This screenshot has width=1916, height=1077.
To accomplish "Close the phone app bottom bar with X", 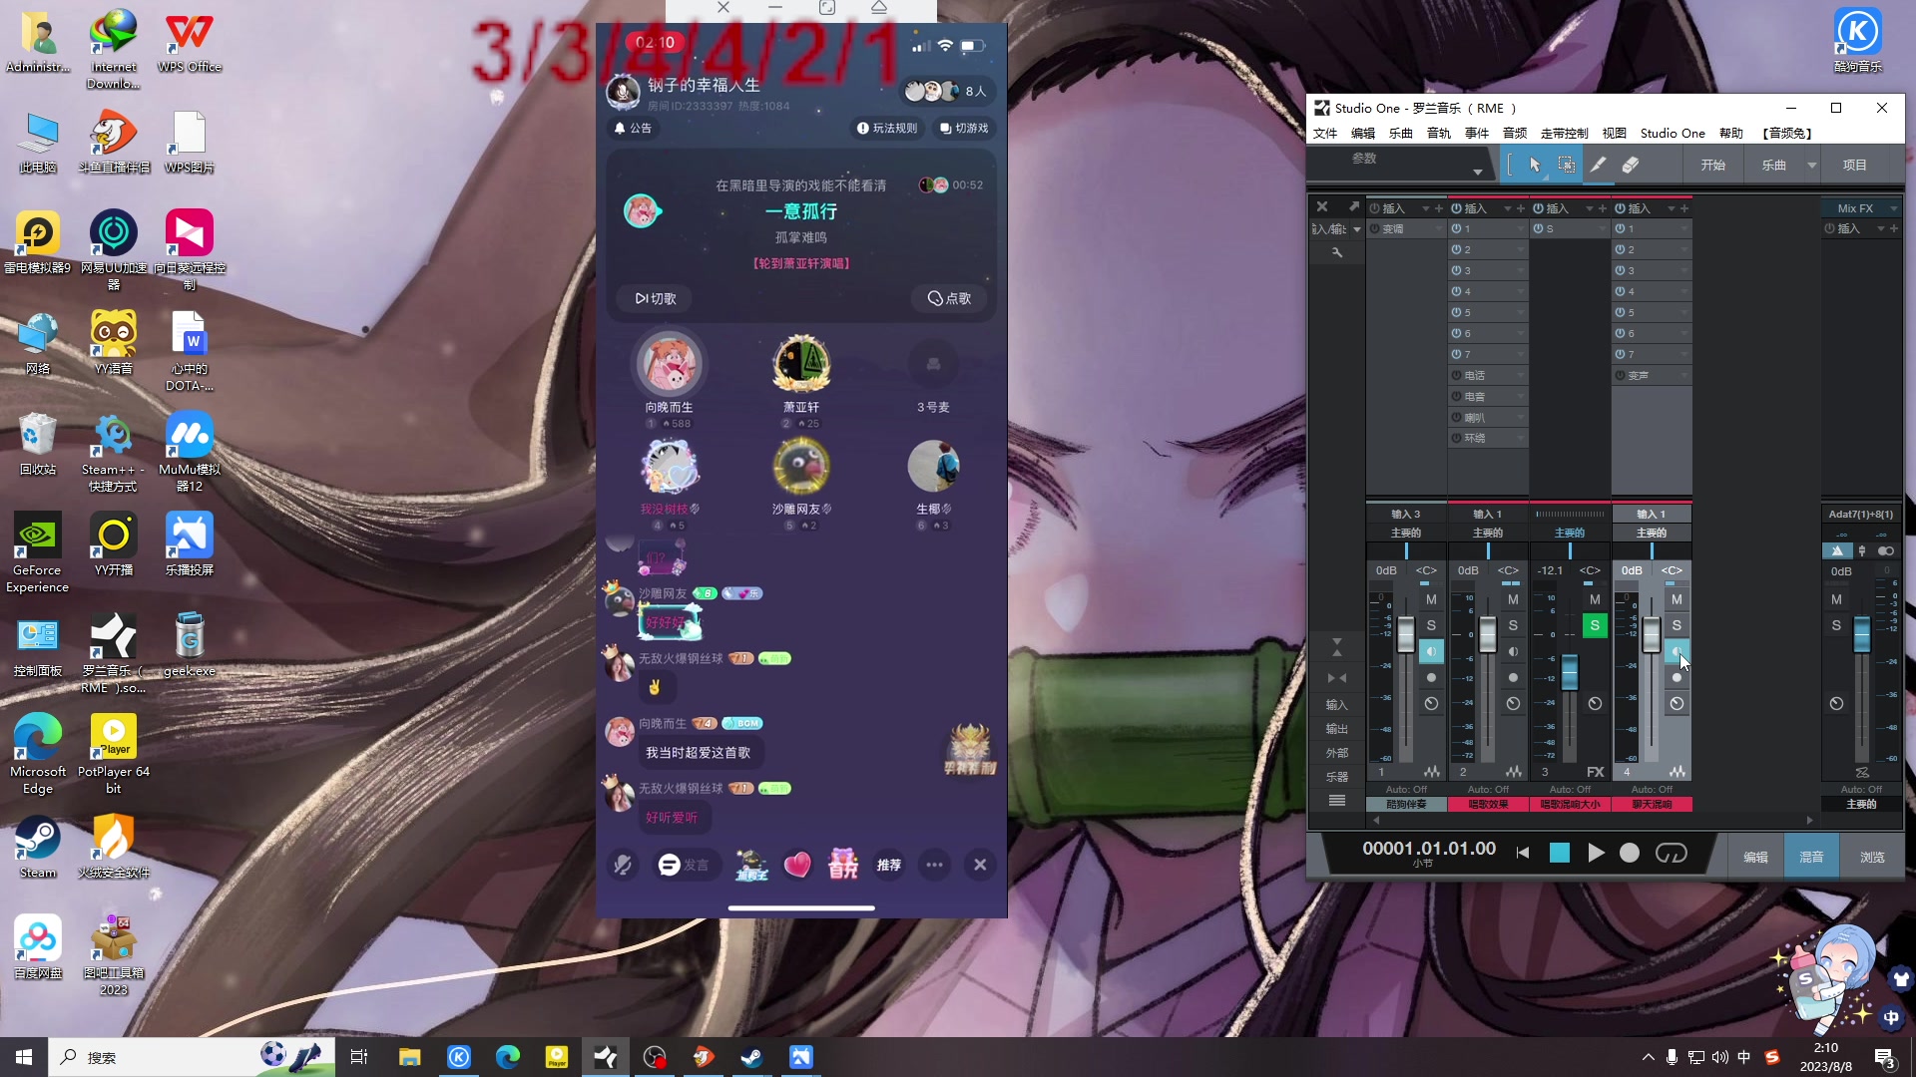I will pos(980,865).
